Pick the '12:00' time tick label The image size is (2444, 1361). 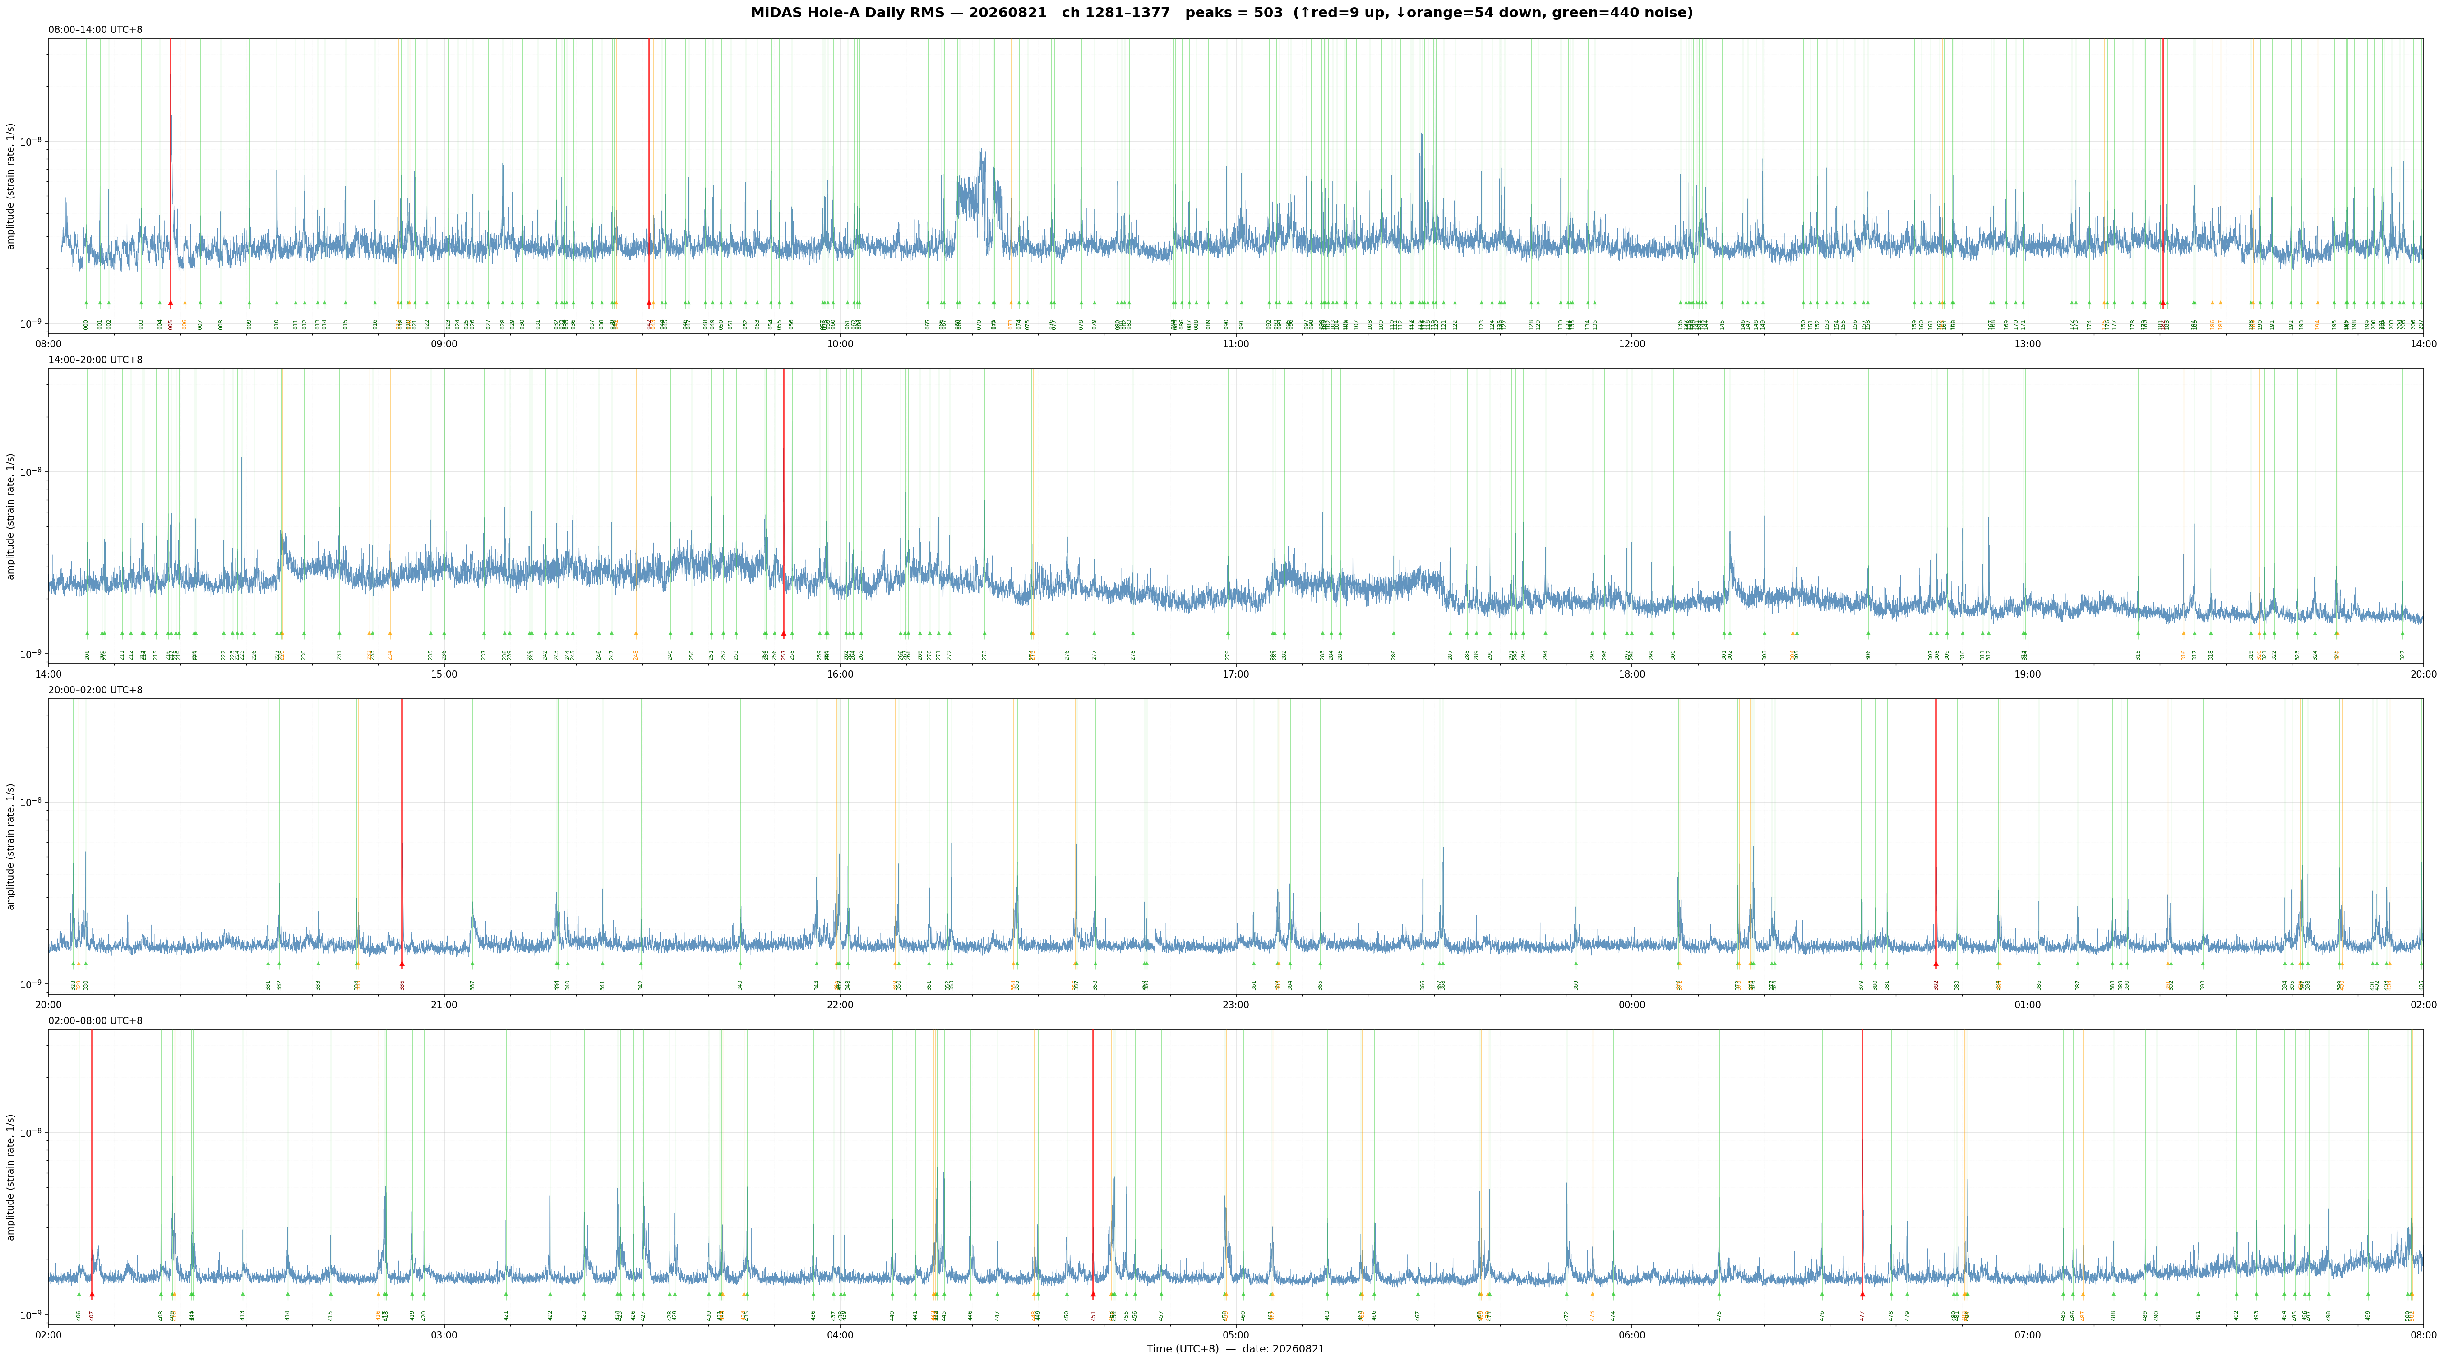[x=1632, y=343]
